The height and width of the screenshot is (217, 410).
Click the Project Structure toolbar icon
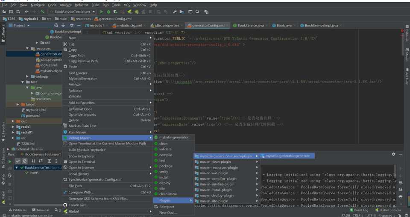click(182, 12)
